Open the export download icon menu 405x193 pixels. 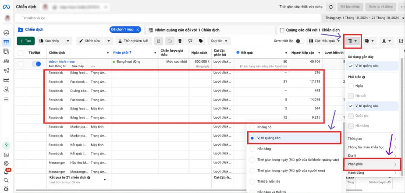coord(386,41)
